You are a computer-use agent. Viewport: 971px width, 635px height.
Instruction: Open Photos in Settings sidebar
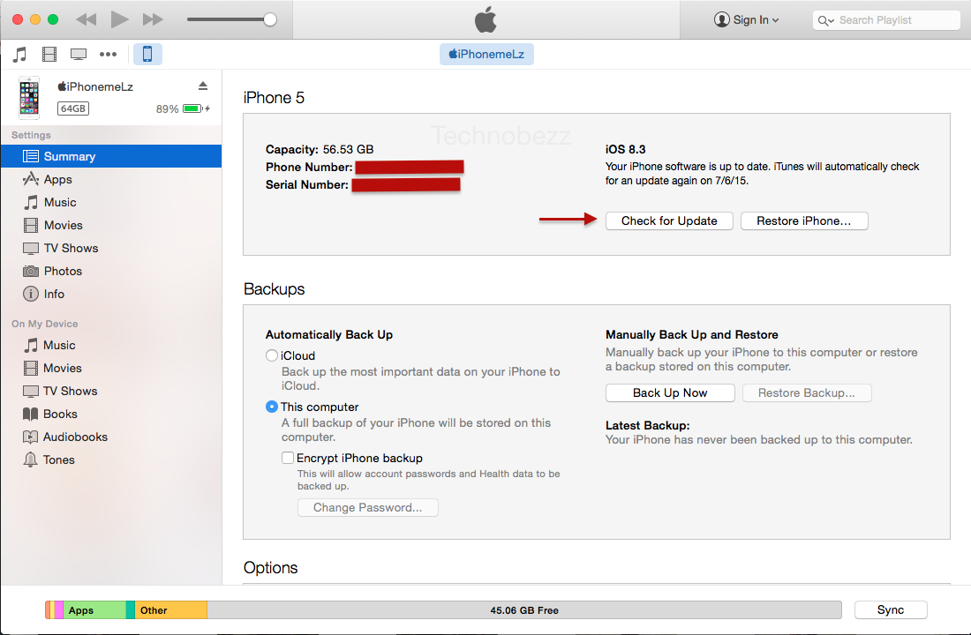111,271
